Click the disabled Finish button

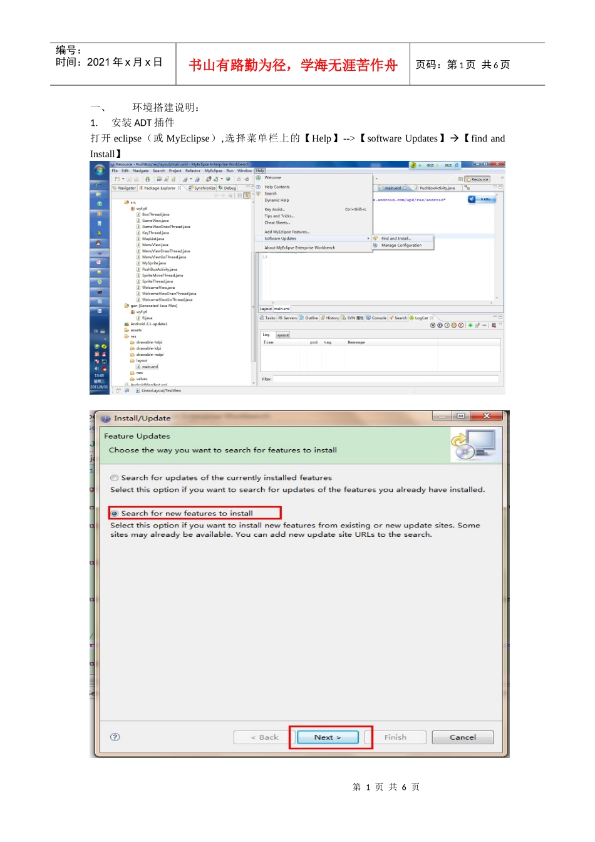point(395,737)
